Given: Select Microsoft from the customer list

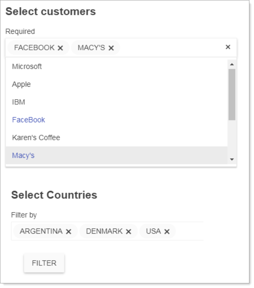Looking at the screenshot, I should [x=117, y=67].
